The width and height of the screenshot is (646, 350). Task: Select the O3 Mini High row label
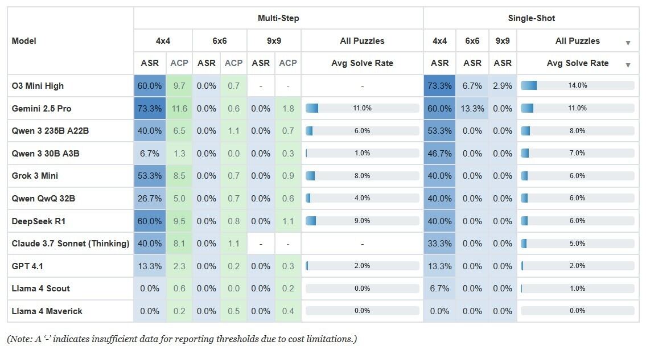[x=38, y=86]
